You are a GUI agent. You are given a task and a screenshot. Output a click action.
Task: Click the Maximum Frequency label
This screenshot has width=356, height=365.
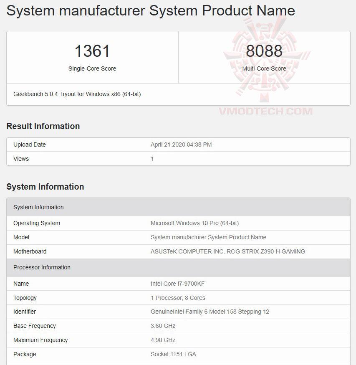click(40, 340)
